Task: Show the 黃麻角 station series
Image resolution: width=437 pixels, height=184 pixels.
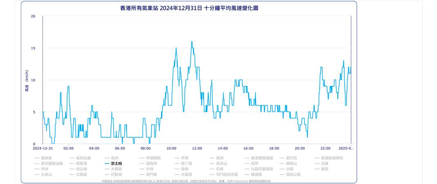Action: tap(46, 158)
